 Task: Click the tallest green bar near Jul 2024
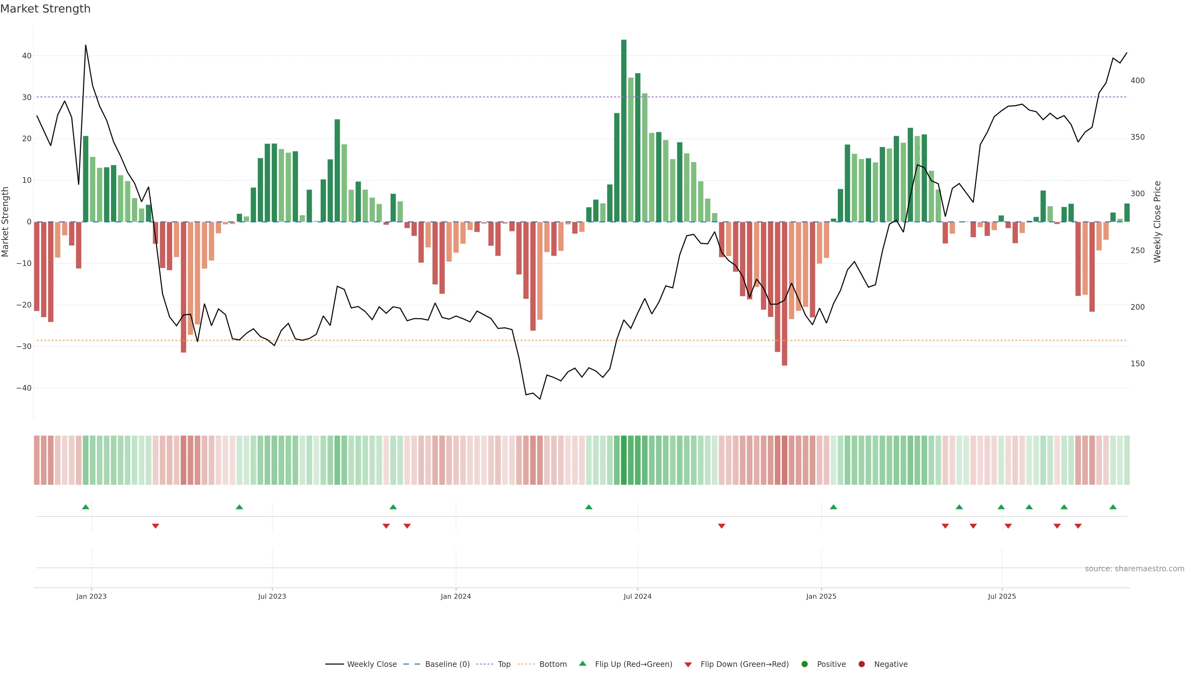click(624, 130)
